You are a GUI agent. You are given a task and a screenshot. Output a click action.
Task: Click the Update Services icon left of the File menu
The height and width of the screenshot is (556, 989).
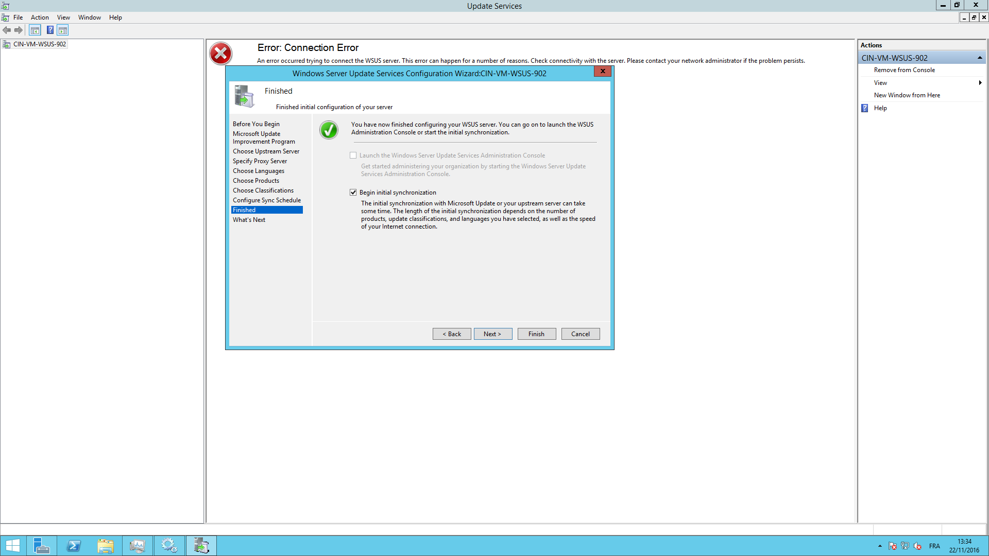click(x=5, y=18)
